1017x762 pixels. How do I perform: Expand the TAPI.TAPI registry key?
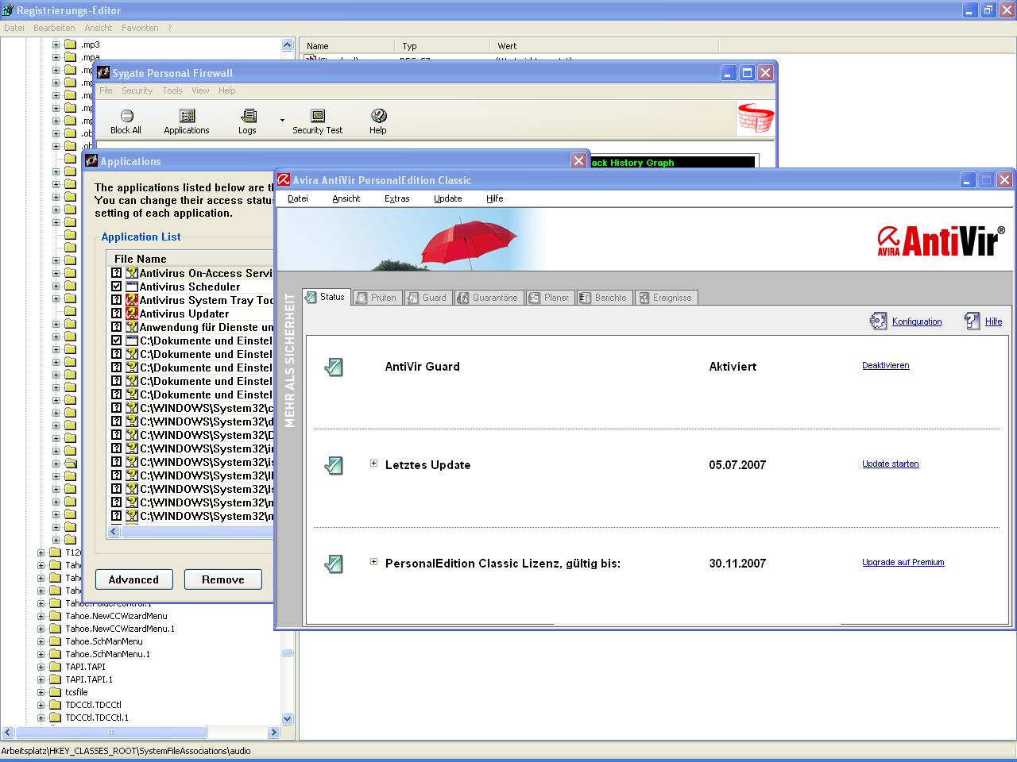coord(41,667)
